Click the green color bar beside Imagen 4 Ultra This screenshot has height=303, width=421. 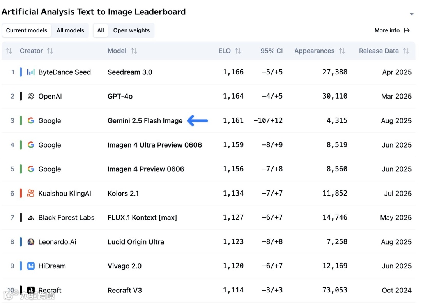(21, 145)
